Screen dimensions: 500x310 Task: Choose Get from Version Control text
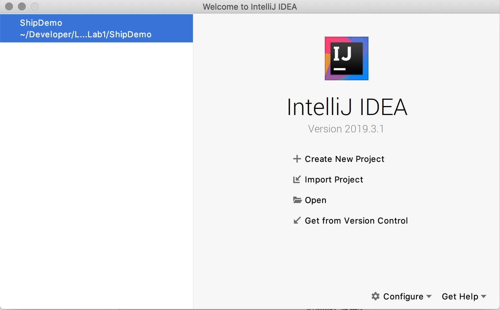[x=356, y=221]
